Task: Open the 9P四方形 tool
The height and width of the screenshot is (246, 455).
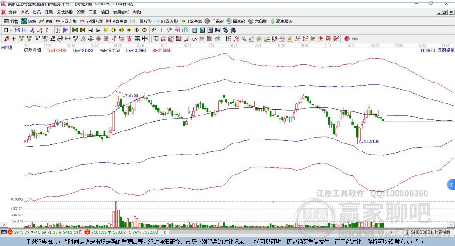Action: [92, 21]
